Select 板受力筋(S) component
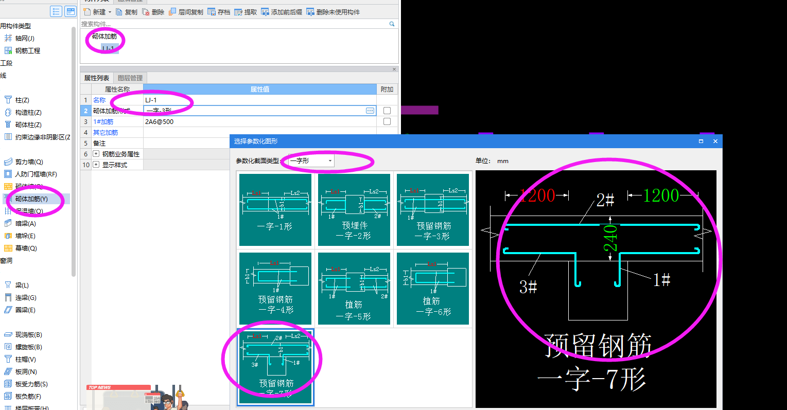787x410 pixels. tap(26, 384)
